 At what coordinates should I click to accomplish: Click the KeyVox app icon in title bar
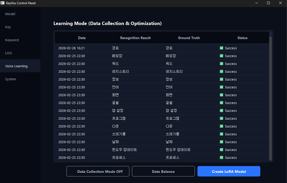[3, 3]
